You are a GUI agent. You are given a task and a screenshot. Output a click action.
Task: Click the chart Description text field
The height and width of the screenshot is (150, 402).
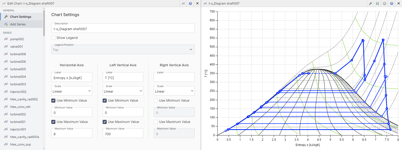pos(123,29)
